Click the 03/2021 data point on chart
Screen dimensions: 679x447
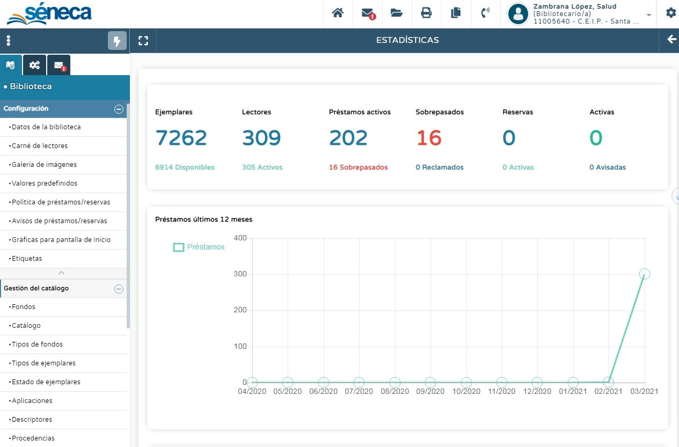[644, 274]
